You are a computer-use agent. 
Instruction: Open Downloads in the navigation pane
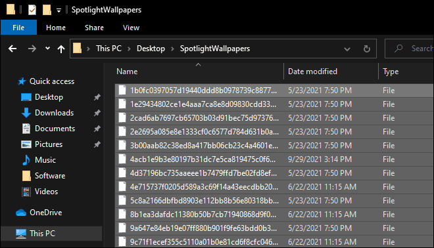54,113
